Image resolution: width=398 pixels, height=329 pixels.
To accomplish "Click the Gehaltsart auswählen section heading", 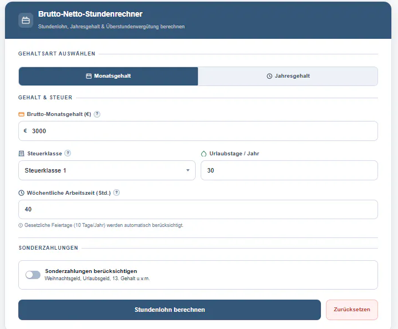I will (57, 54).
